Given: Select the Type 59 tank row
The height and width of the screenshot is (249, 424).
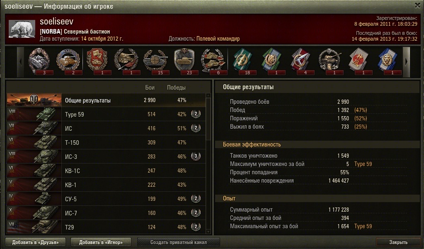Looking at the screenshot, I should coord(106,114).
